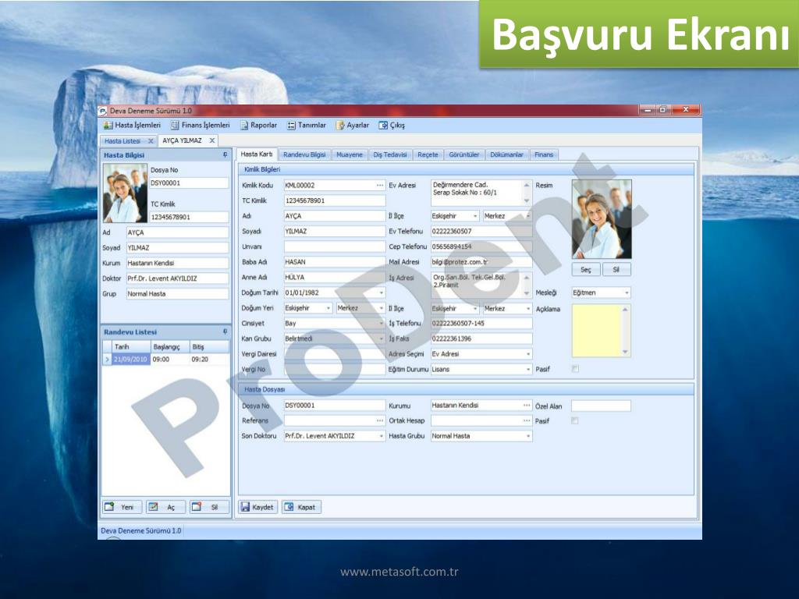
Task: Click Sil to delete the appointment
Action: (x=209, y=507)
